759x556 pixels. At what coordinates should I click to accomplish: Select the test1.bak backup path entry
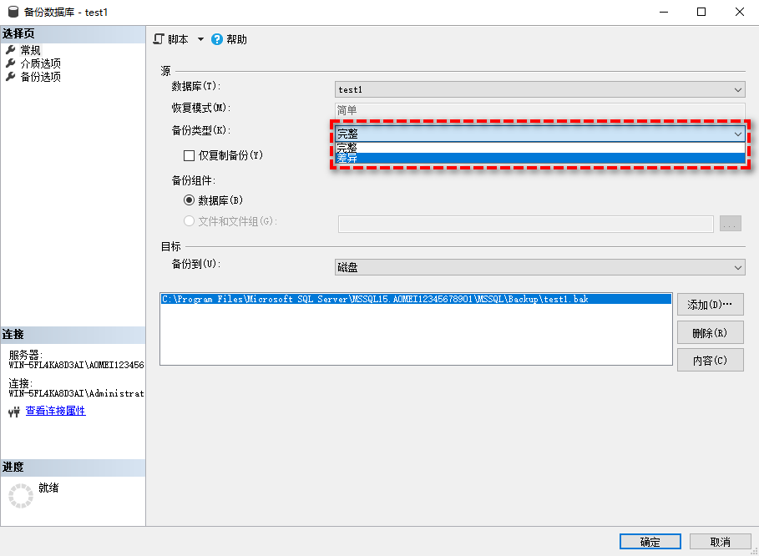click(x=375, y=299)
